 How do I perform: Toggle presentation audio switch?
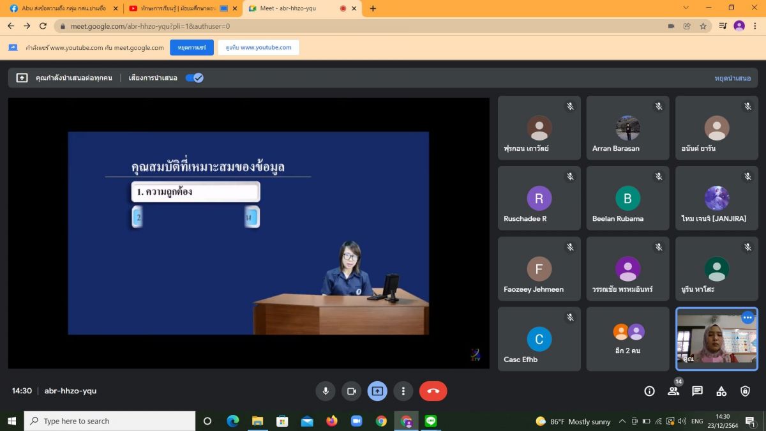(x=194, y=78)
